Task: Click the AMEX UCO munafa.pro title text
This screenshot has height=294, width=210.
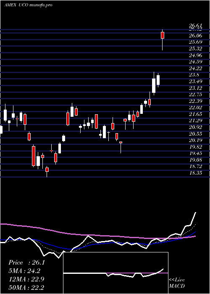Action: [28, 5]
